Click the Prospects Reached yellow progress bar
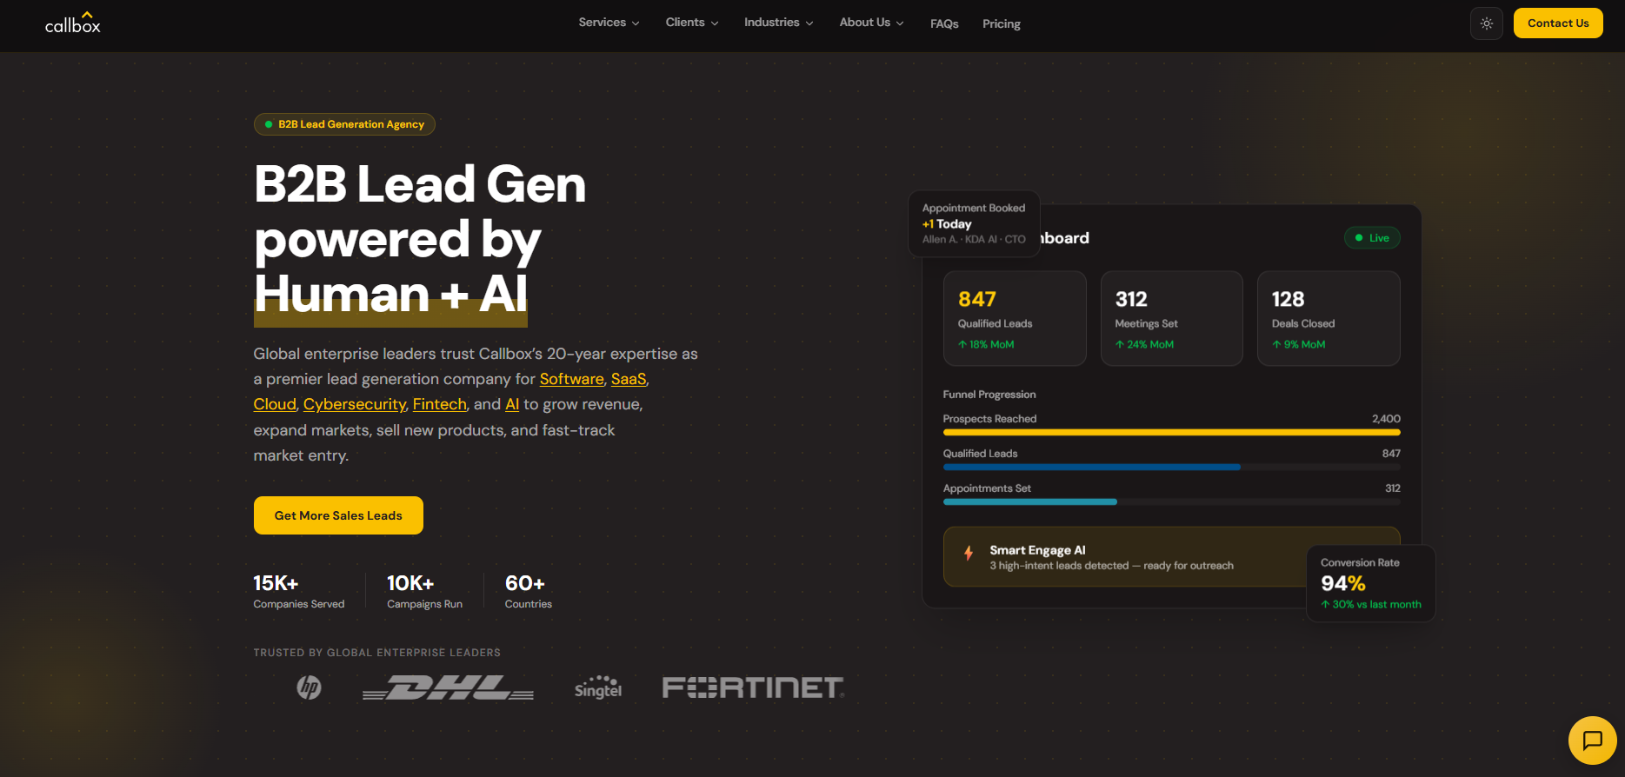Screen dimensions: 1625x777 (1171, 432)
